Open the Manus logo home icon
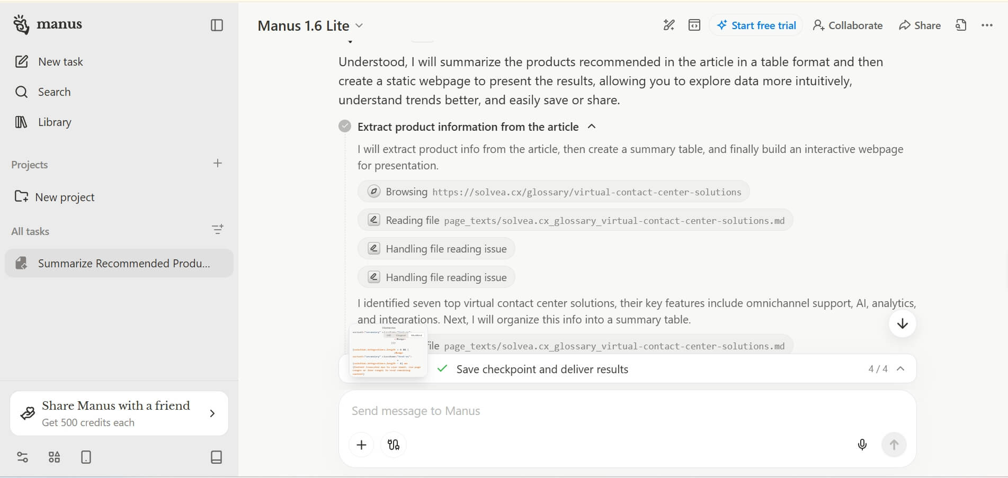This screenshot has height=478, width=1008. pos(21,24)
